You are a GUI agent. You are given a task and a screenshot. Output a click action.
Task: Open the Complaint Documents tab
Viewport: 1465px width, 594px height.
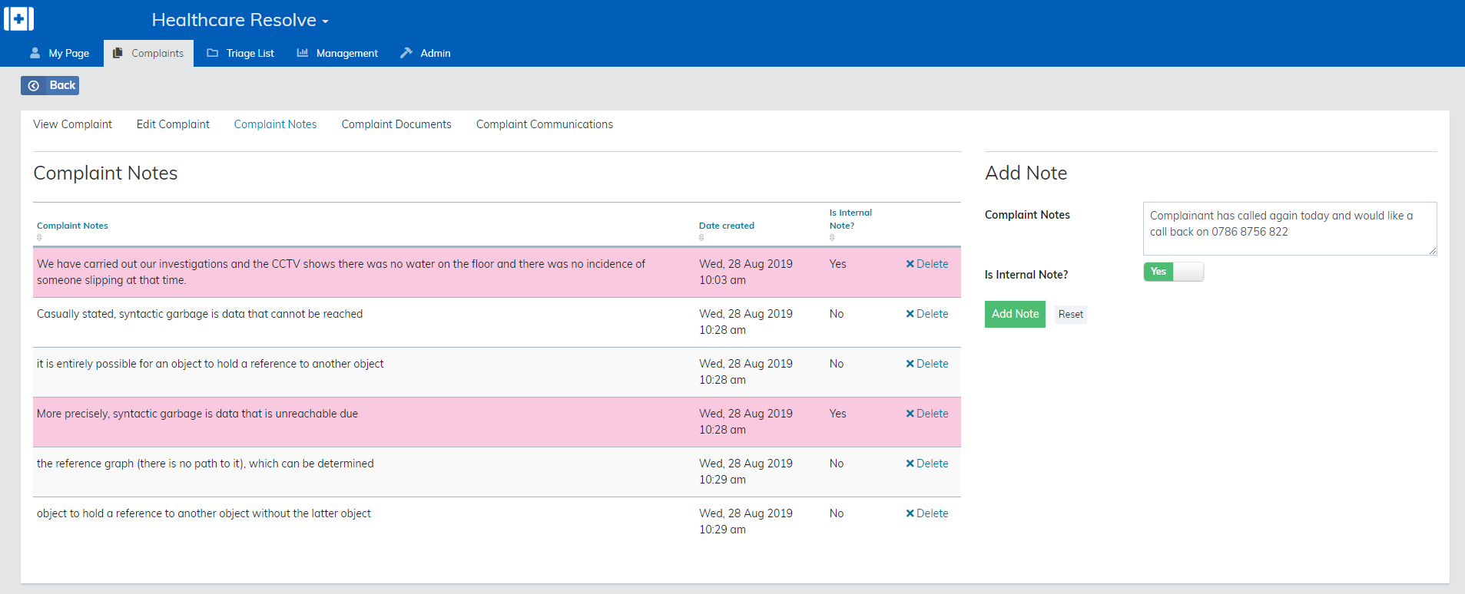(x=396, y=124)
